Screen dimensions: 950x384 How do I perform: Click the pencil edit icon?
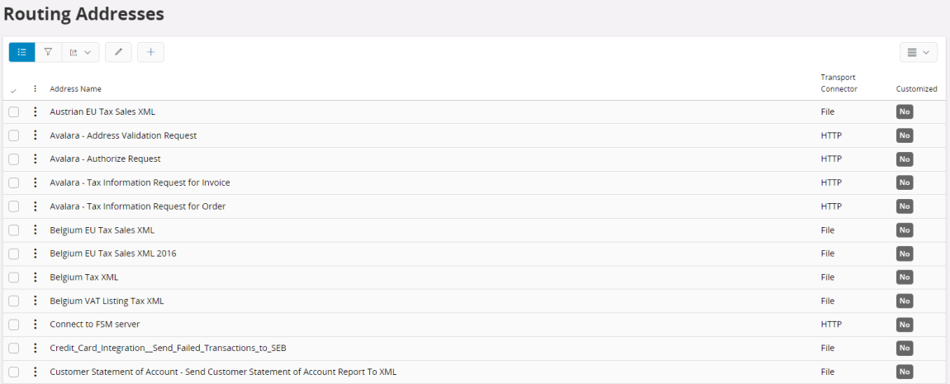tap(118, 52)
